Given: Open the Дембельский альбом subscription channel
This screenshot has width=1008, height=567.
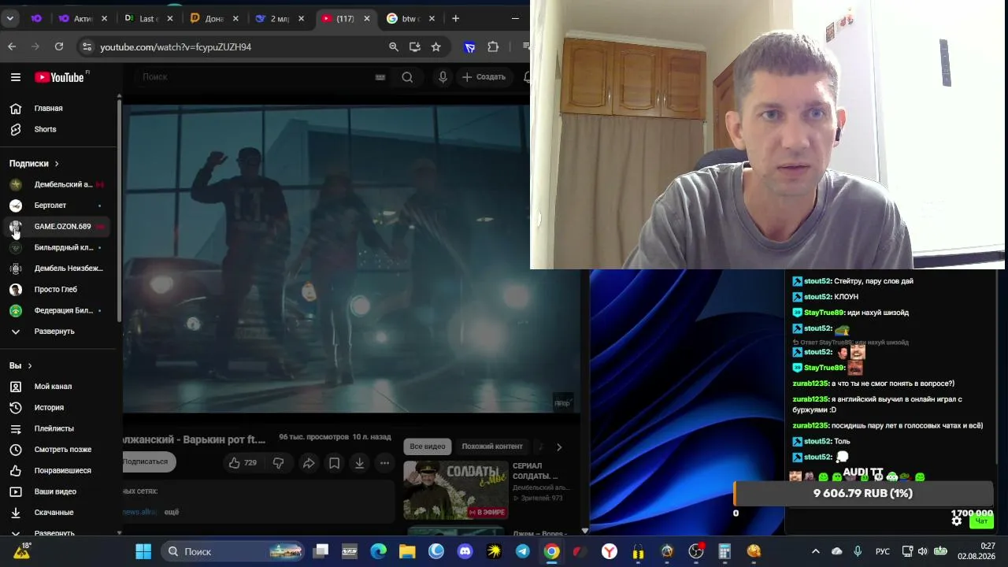Looking at the screenshot, I should click(60, 184).
